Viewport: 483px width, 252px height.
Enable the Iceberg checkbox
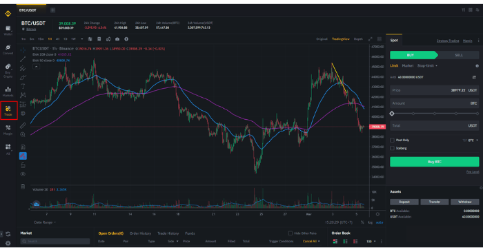[392, 148]
